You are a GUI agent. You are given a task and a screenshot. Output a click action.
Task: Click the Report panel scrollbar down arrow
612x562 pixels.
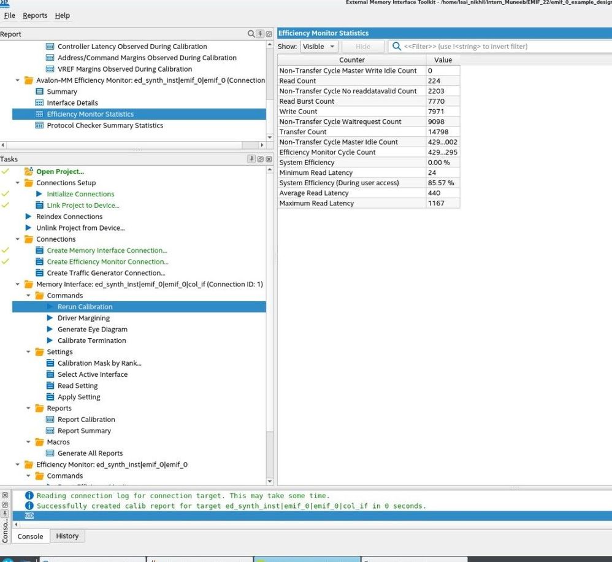click(270, 137)
